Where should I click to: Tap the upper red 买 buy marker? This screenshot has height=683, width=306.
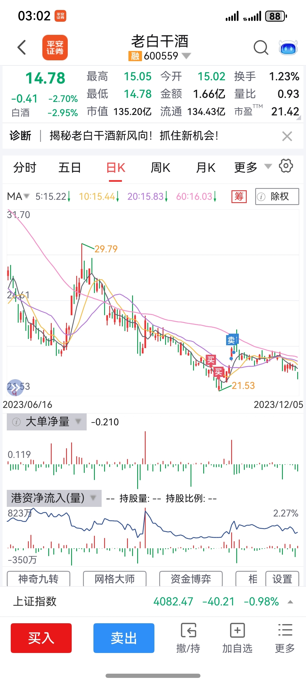[x=211, y=360]
